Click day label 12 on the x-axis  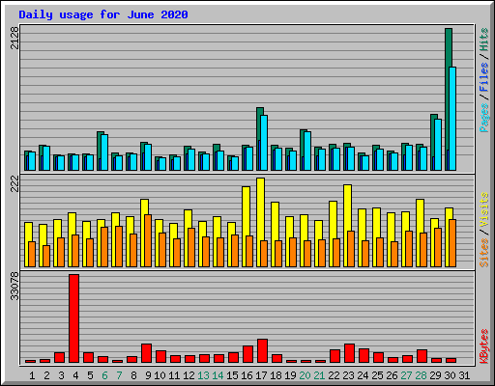[189, 375]
